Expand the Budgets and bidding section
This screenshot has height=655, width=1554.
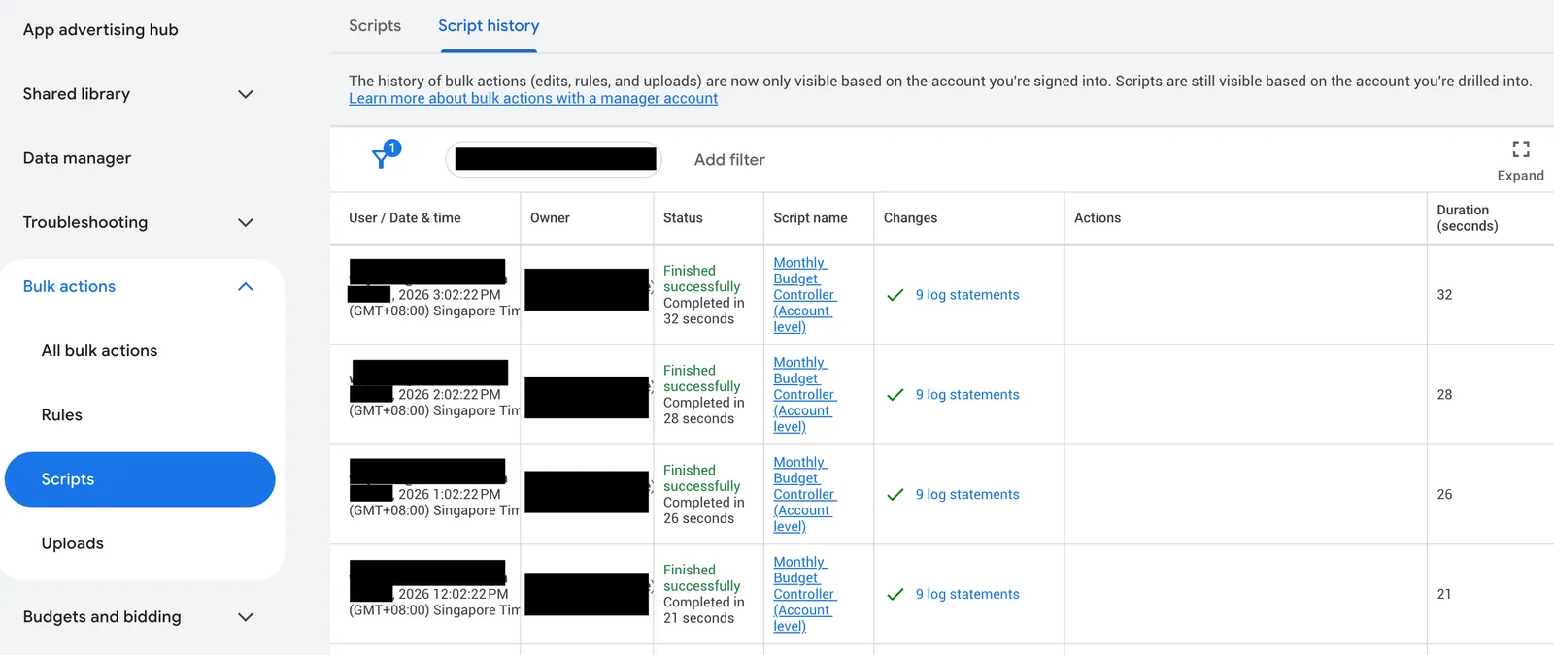(x=246, y=617)
